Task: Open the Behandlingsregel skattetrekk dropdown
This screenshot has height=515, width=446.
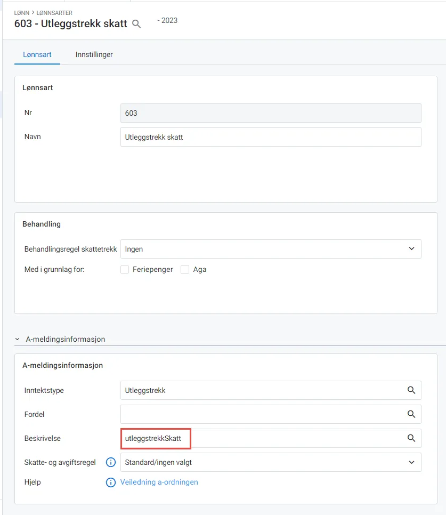Action: pyautogui.click(x=411, y=249)
